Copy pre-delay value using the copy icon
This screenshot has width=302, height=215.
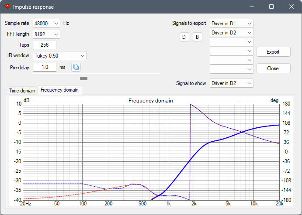coord(76,67)
